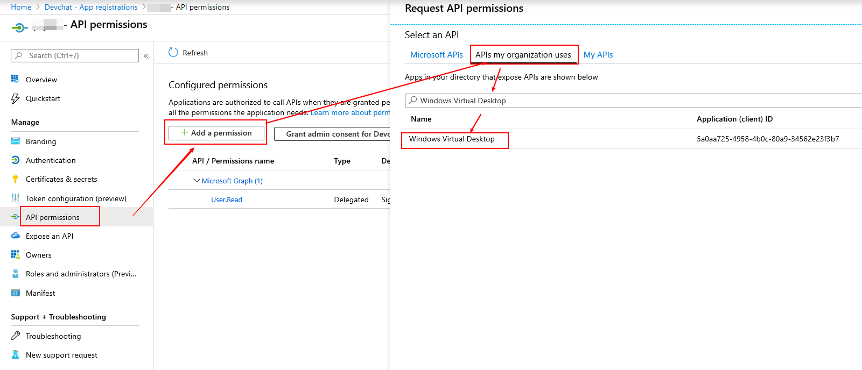Click the magnifier in the API search box
Screen dimensions: 862x370
(413, 100)
